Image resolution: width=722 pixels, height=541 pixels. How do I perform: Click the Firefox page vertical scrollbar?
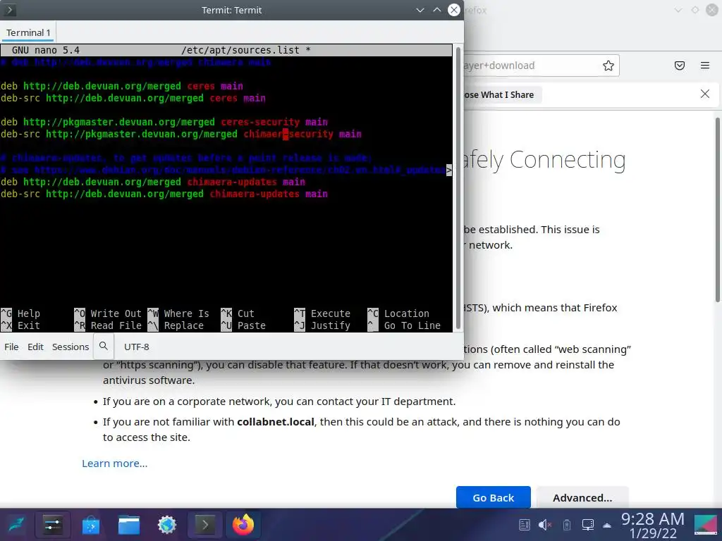click(x=717, y=210)
